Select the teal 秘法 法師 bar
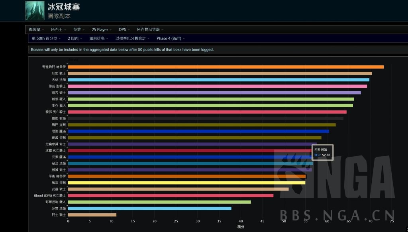 pyautogui.click(x=190, y=163)
